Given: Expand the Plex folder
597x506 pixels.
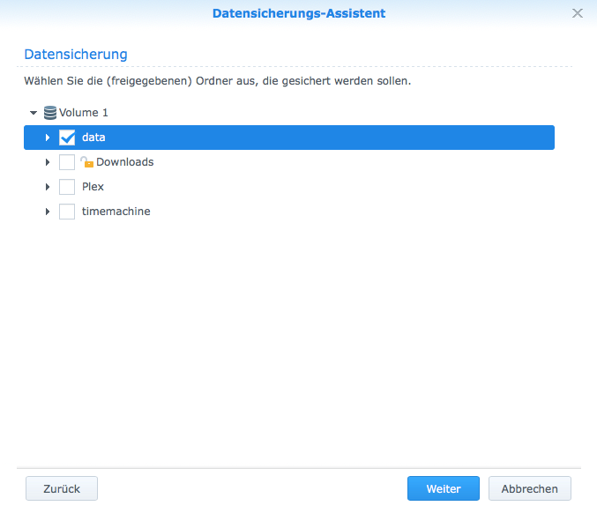Looking at the screenshot, I should [x=48, y=187].
